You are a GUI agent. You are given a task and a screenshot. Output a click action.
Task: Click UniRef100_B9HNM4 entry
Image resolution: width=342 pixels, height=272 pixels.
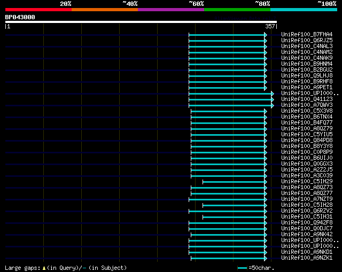pyautogui.click(x=307, y=64)
